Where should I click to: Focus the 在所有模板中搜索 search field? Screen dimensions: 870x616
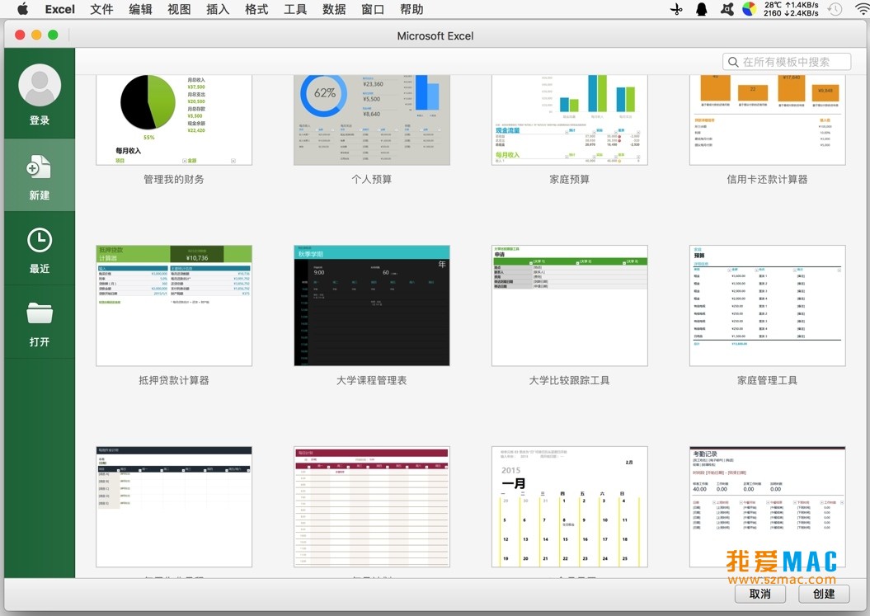787,62
